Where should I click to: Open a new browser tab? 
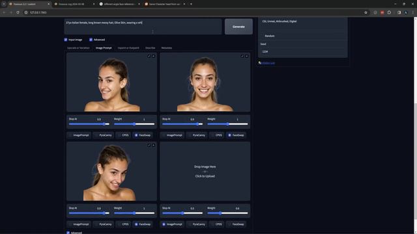191,4
